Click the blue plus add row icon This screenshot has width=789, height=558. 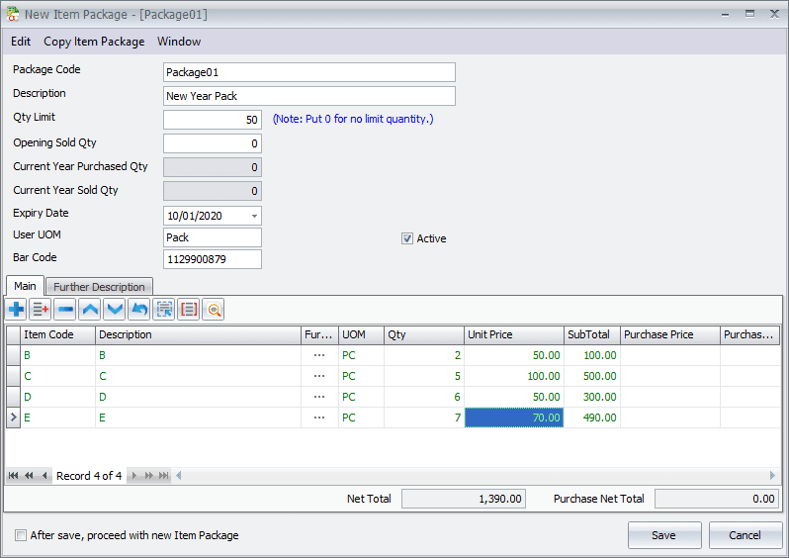click(17, 310)
